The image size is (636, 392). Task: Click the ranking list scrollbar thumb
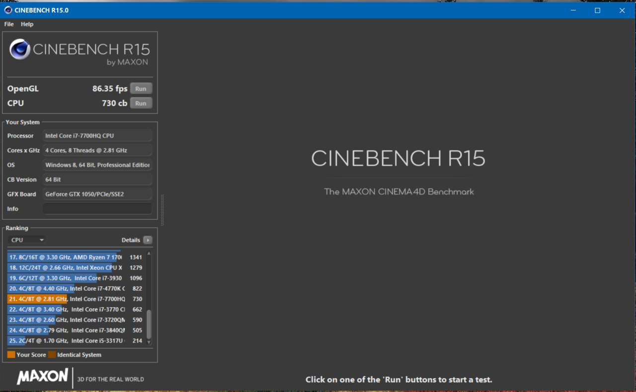point(149,324)
